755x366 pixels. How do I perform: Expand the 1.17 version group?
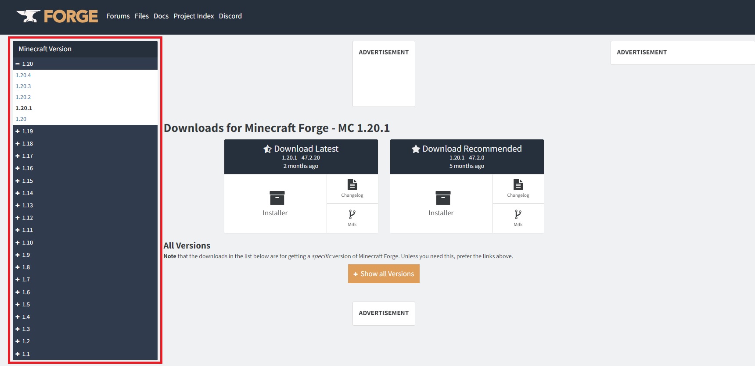tap(85, 156)
